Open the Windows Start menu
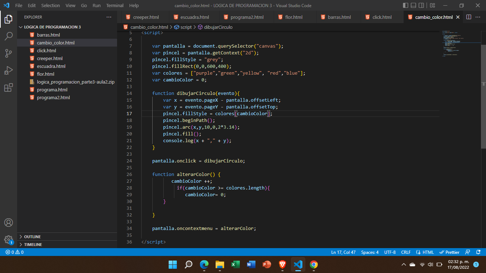Screen dimensions: 486x273 pyautogui.click(x=173, y=264)
